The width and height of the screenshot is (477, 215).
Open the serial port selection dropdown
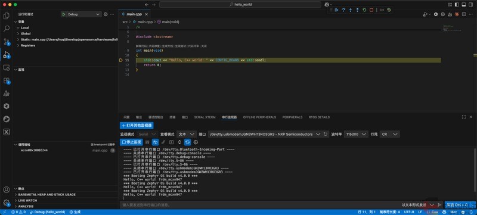265,134
